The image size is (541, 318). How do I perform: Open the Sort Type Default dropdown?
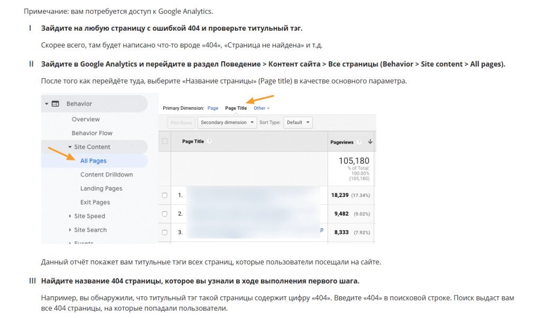tap(299, 122)
